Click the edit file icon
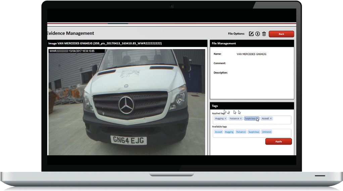Viewport: 343px width, 191px height. 251,34
